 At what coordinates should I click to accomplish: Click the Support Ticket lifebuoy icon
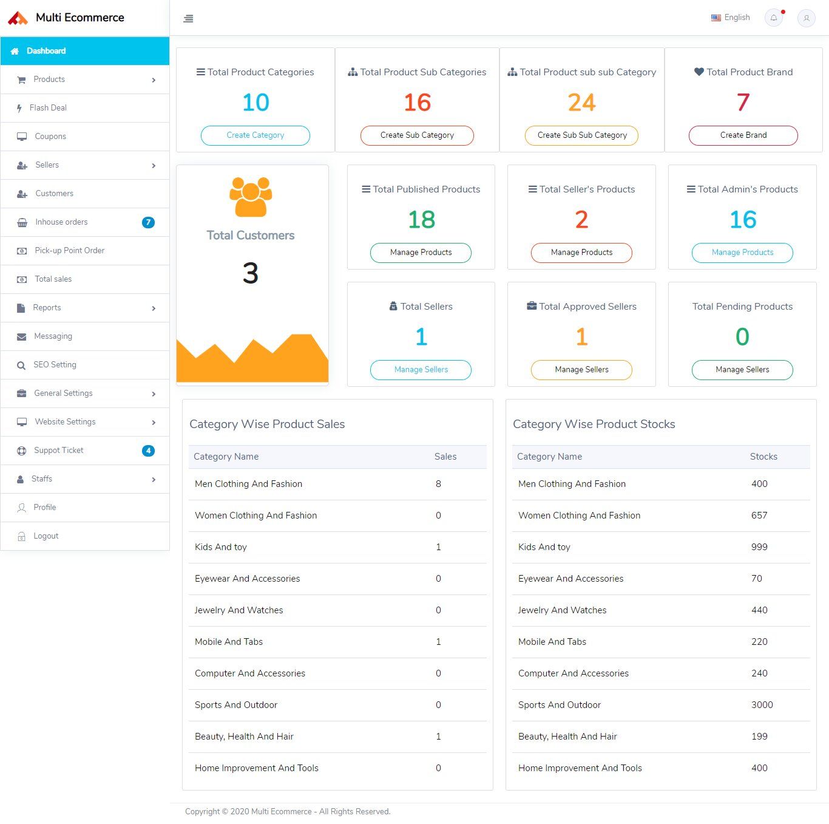pos(22,451)
